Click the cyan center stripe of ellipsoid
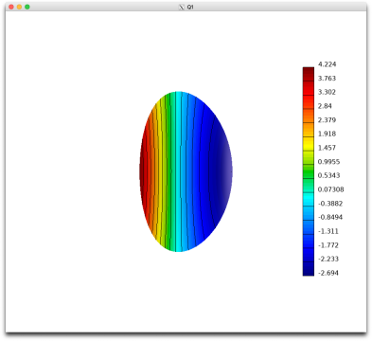372x341 pixels. 179,171
